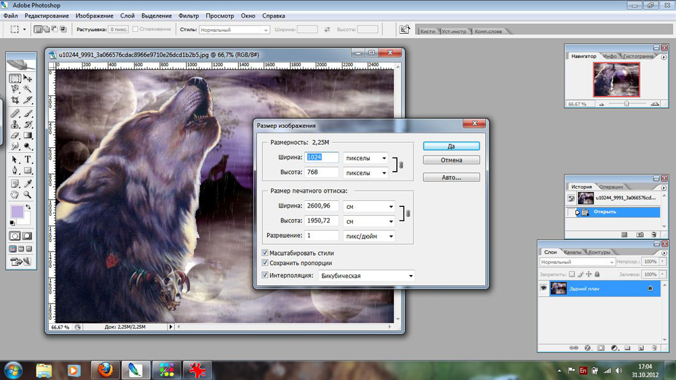
Task: Confirm with the Да button
Action: (x=452, y=146)
